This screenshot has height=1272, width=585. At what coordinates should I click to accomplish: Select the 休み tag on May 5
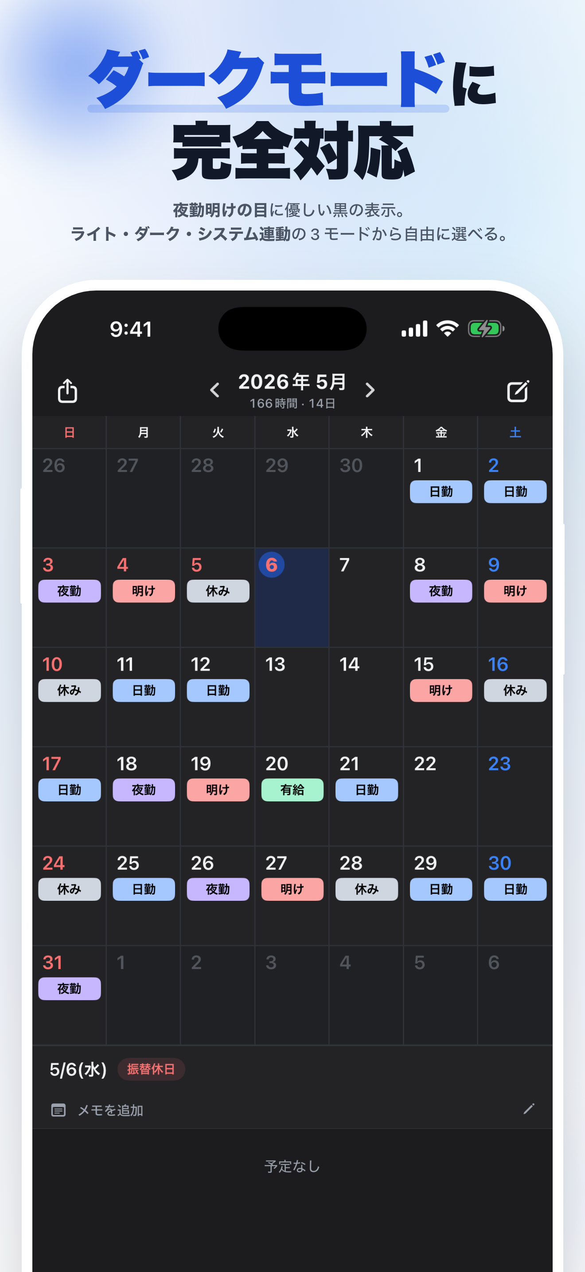[x=218, y=591]
